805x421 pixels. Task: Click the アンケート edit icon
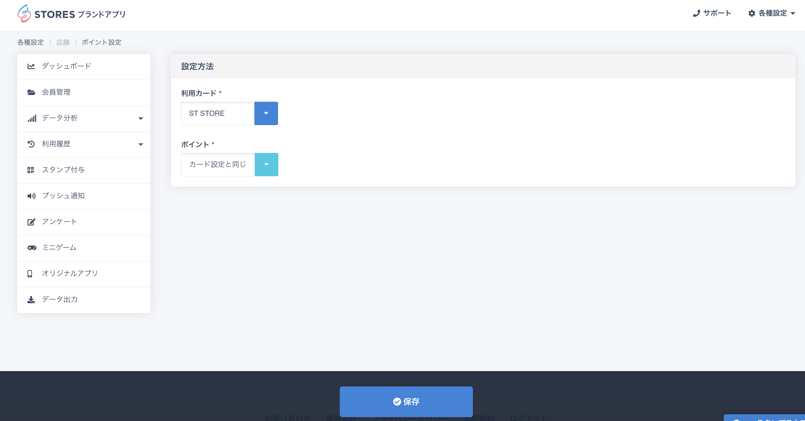pos(31,222)
